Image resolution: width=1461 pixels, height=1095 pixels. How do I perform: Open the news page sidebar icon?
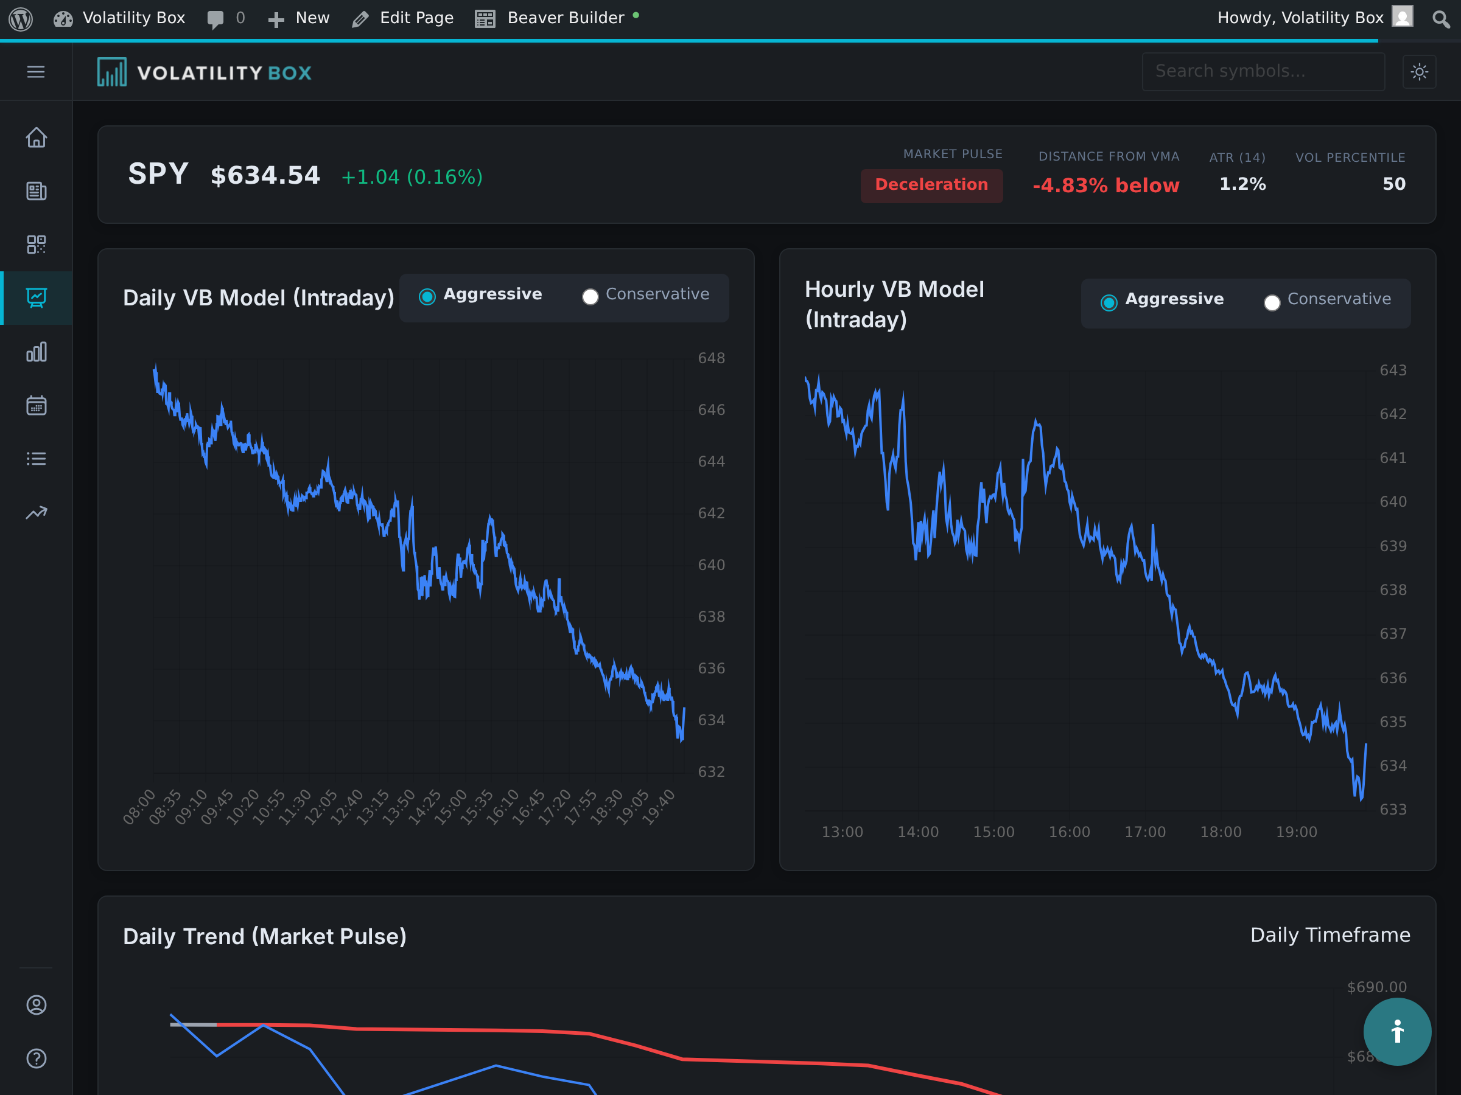tap(37, 191)
